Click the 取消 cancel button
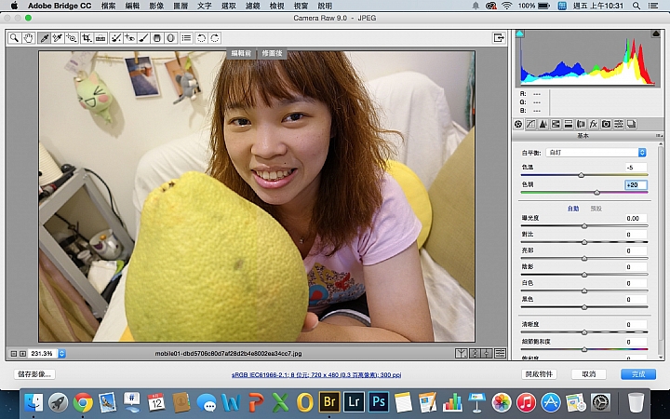Screen dimensions: 670x419 point(589,374)
